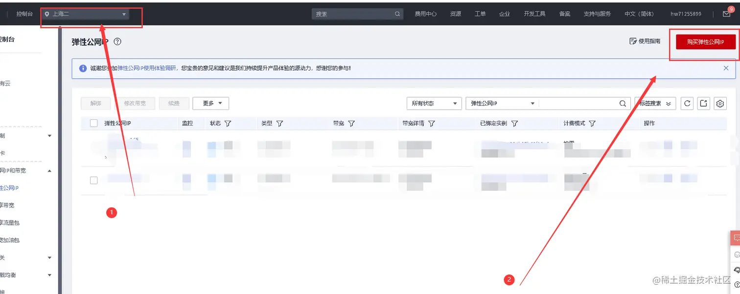740x294 pixels.
Task: Click the export list icon
Action: pyautogui.click(x=703, y=103)
